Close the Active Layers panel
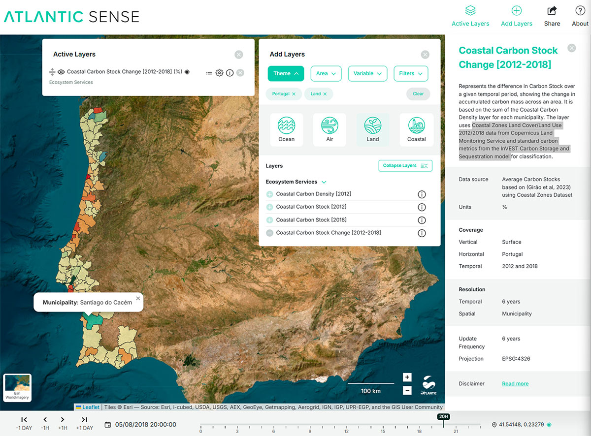Screen dimensions: 591x436 click(x=238, y=55)
